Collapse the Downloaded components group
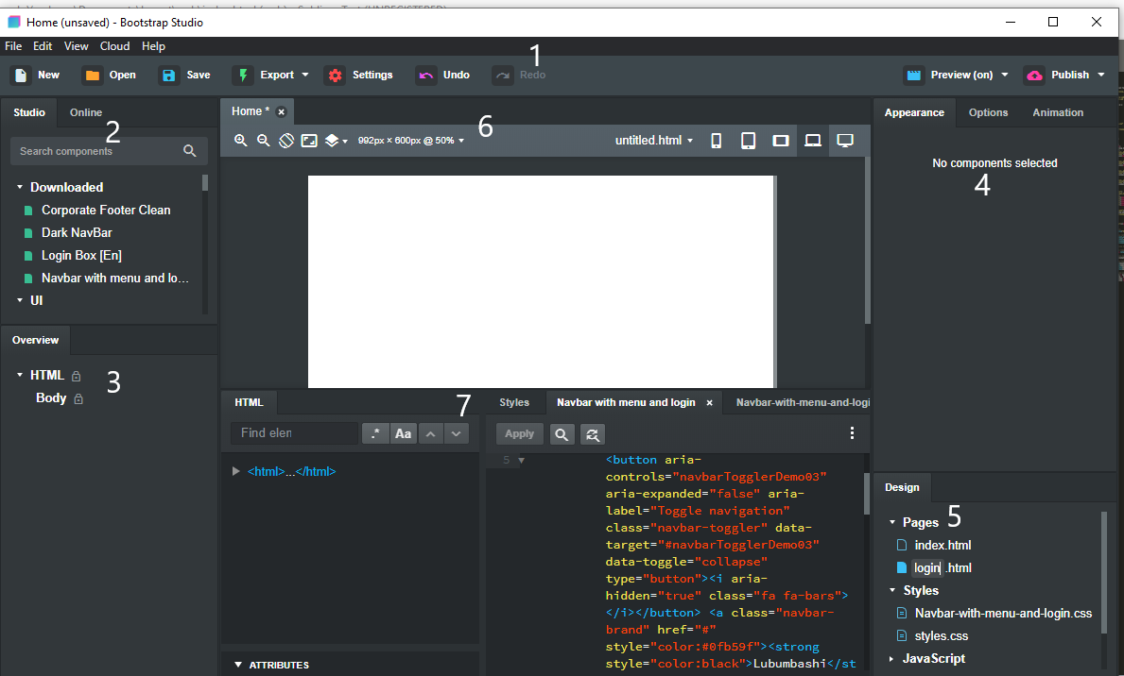 pos(20,187)
